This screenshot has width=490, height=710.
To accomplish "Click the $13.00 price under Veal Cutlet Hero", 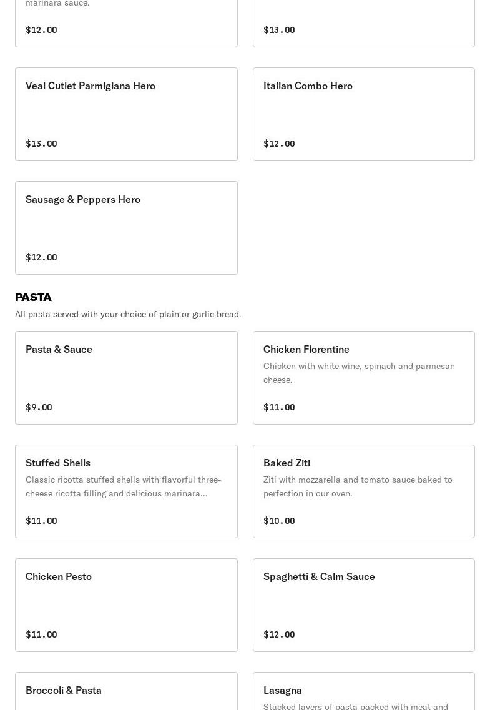I will [x=41, y=144].
